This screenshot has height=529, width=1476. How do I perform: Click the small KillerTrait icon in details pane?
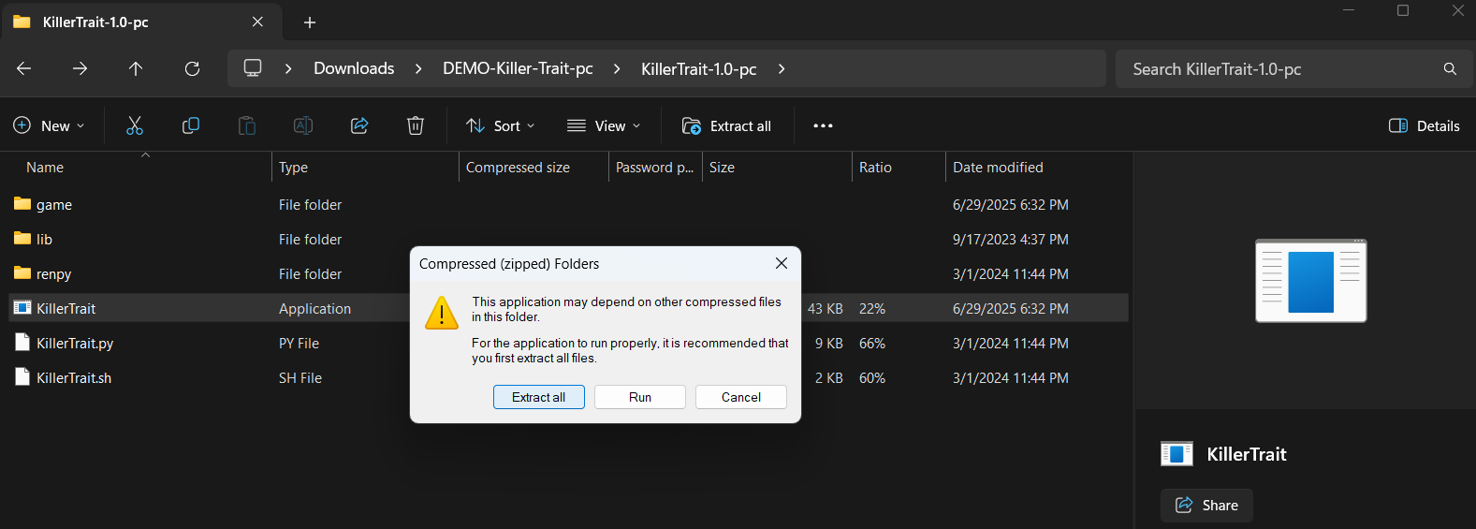[1176, 454]
